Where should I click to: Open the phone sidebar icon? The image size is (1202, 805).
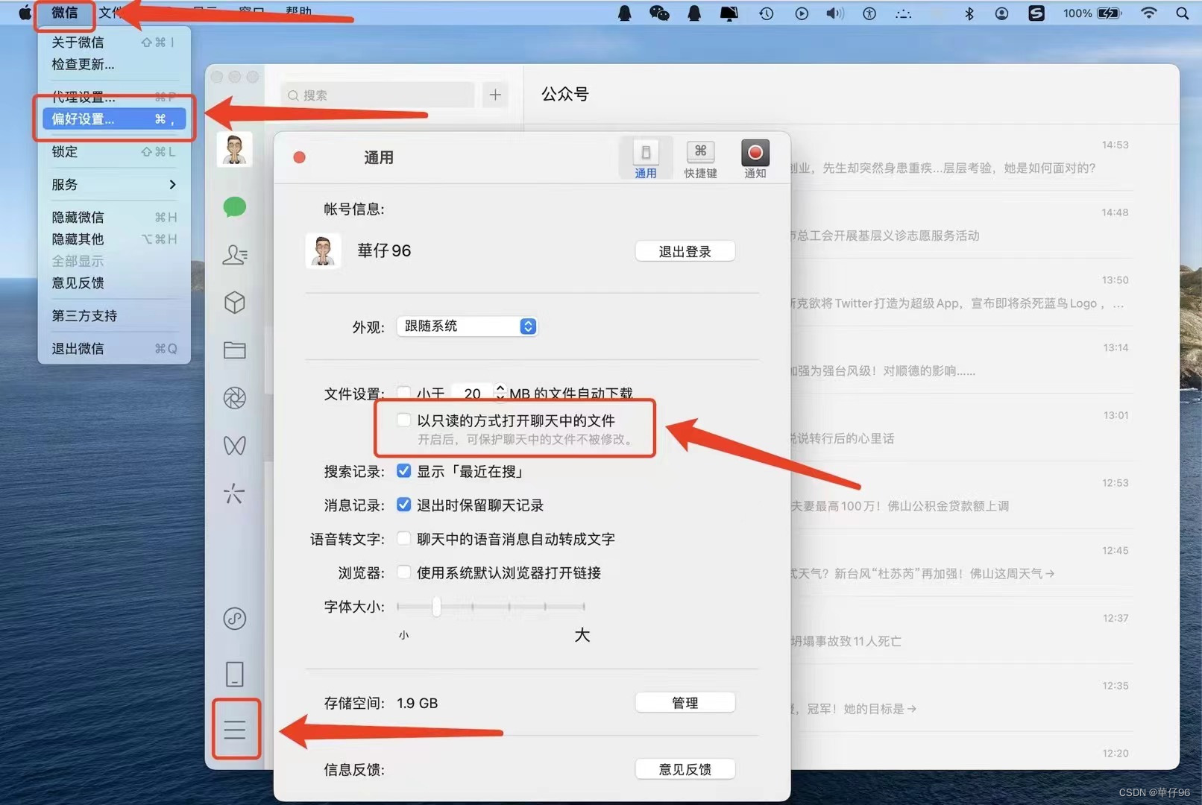pyautogui.click(x=235, y=674)
